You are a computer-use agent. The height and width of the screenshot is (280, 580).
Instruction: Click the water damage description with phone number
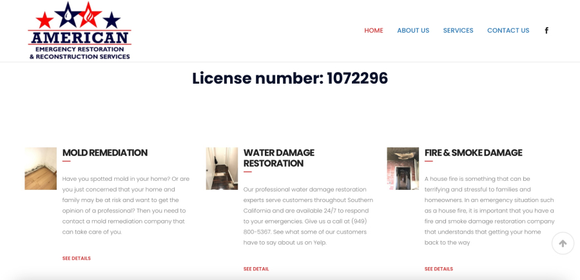click(x=308, y=216)
